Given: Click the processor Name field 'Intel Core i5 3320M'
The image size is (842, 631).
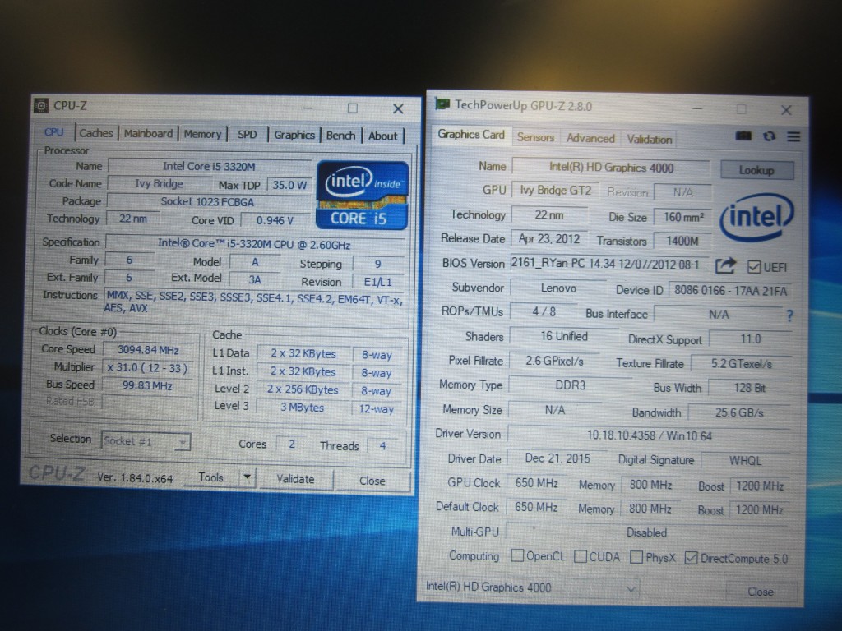Looking at the screenshot, I should click(x=210, y=166).
